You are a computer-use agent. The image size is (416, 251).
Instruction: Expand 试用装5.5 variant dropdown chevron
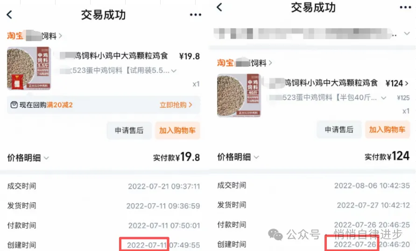click(174, 71)
